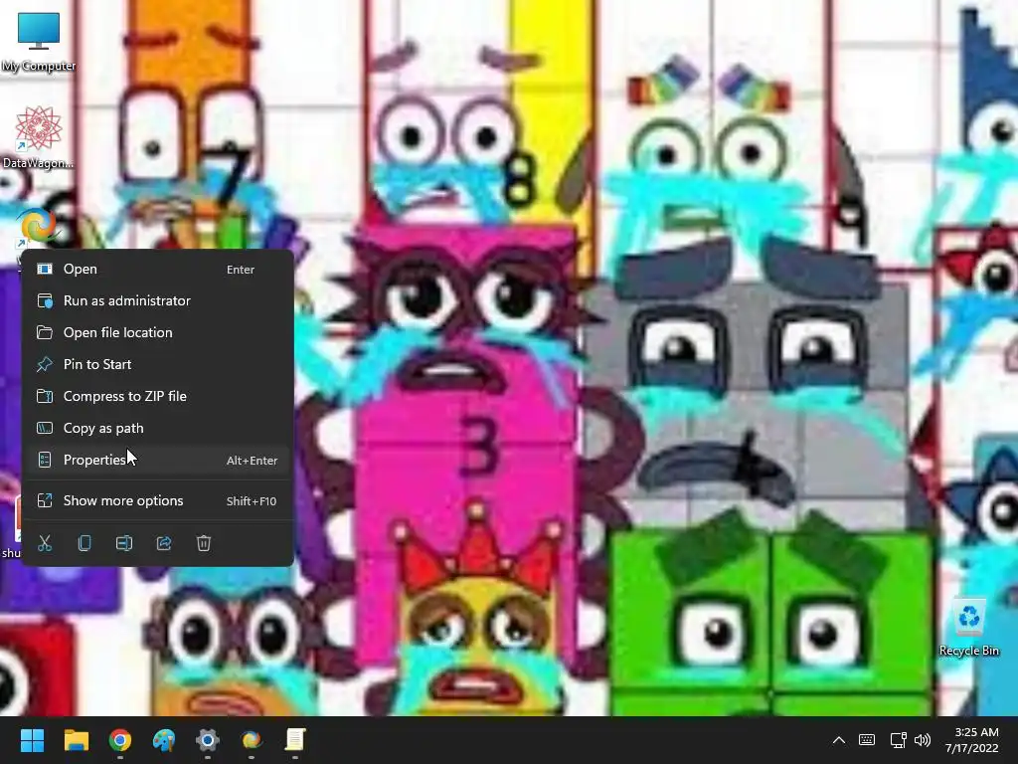Open Paint app from the taskbar
This screenshot has height=764, width=1018.
tap(164, 740)
